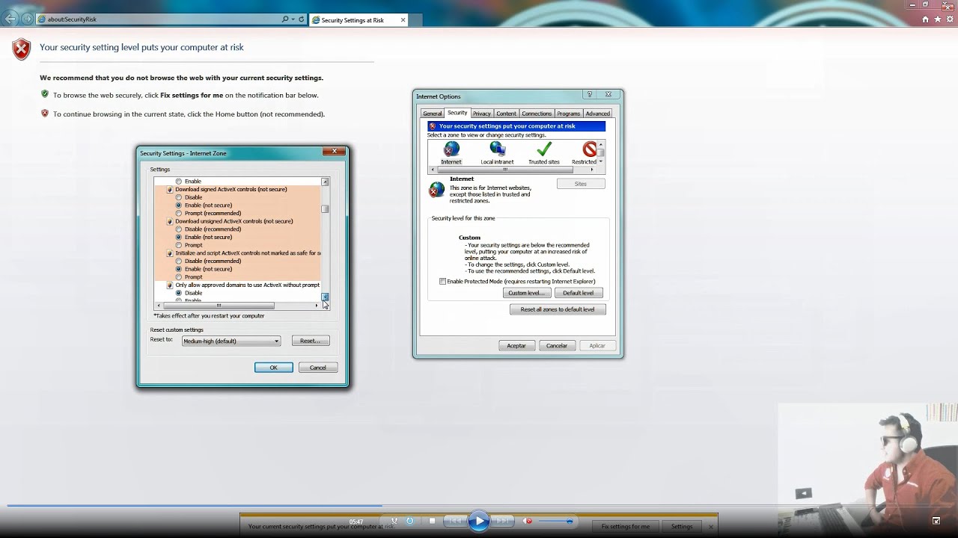Adjust the media player volume slider

(x=556, y=521)
